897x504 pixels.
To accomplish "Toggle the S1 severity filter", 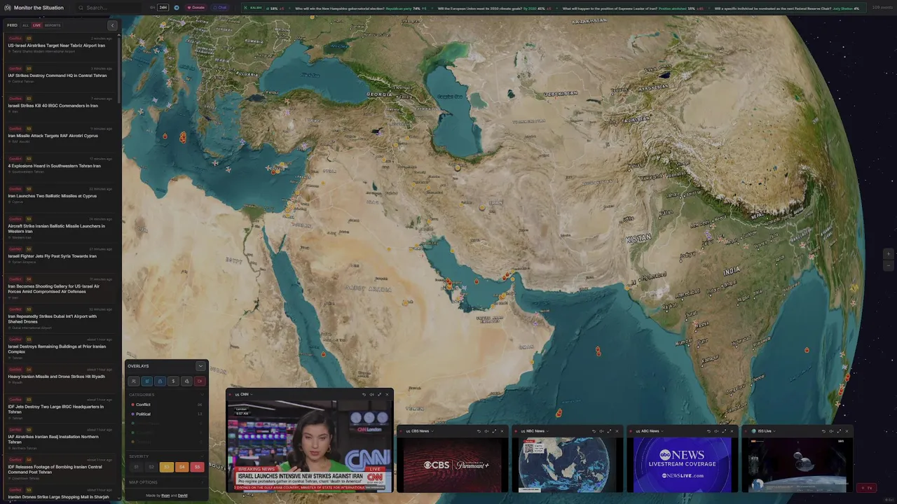I will coord(137,467).
